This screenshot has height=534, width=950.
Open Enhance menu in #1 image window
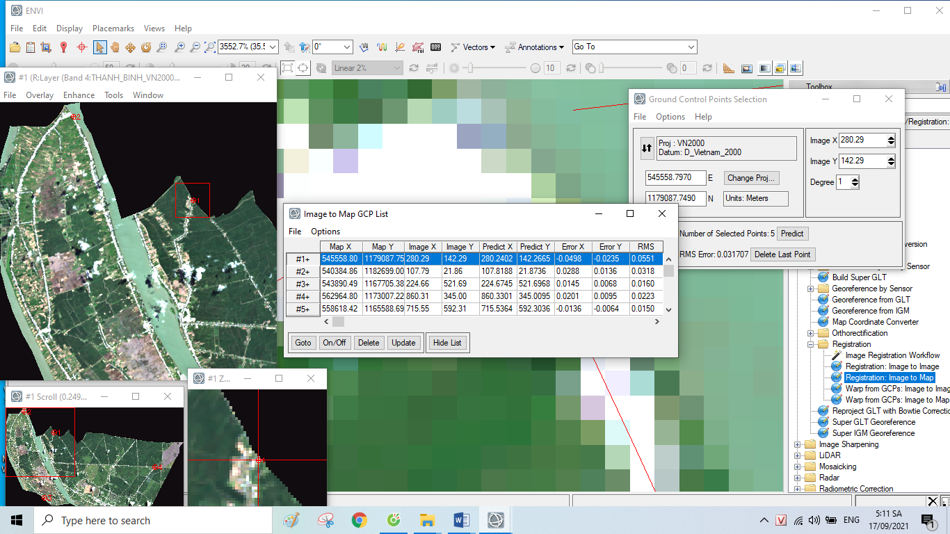(79, 95)
